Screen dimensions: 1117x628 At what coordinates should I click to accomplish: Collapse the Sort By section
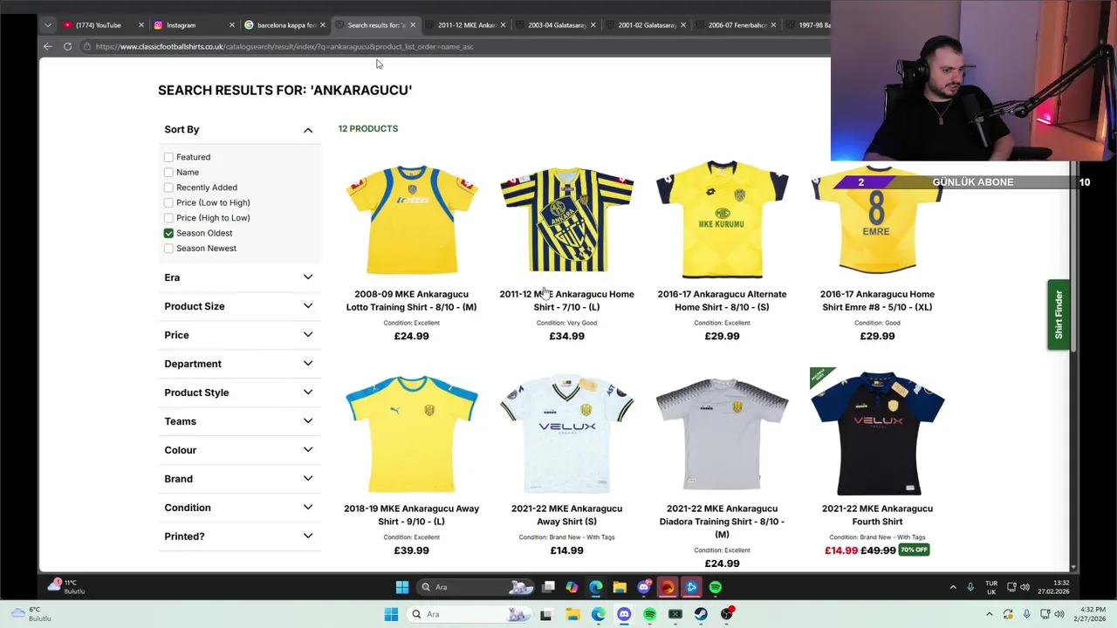(238, 130)
